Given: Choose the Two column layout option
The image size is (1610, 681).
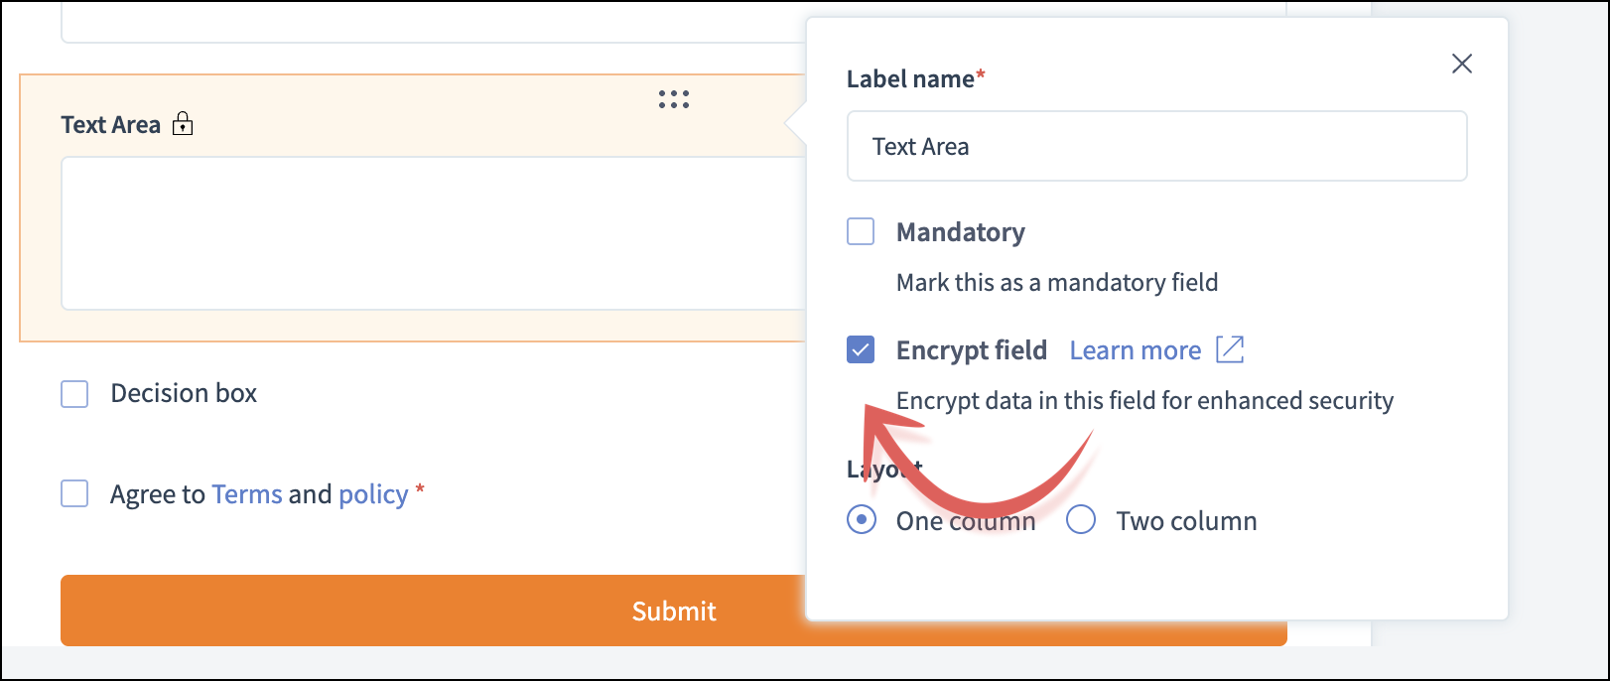Looking at the screenshot, I should tap(1081, 519).
